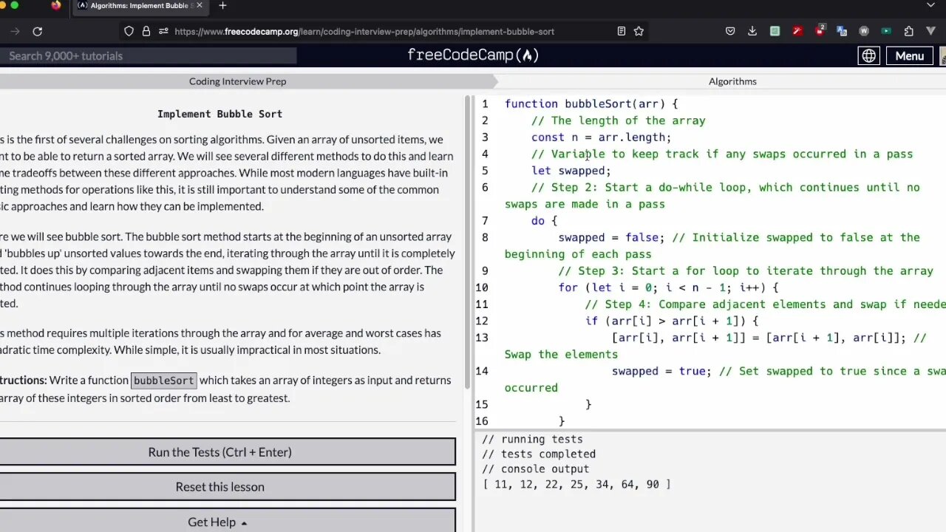
Task: Open the Algorithms breadcrumb
Action: coord(732,81)
